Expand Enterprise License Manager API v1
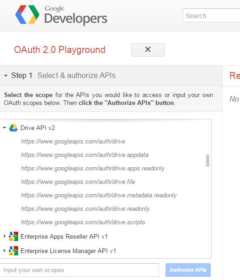Image resolution: width=240 pixels, height=280 pixels. (x=5, y=251)
